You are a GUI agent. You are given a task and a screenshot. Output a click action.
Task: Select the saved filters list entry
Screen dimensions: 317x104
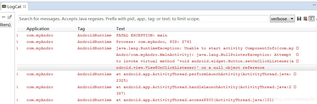[6, 25]
